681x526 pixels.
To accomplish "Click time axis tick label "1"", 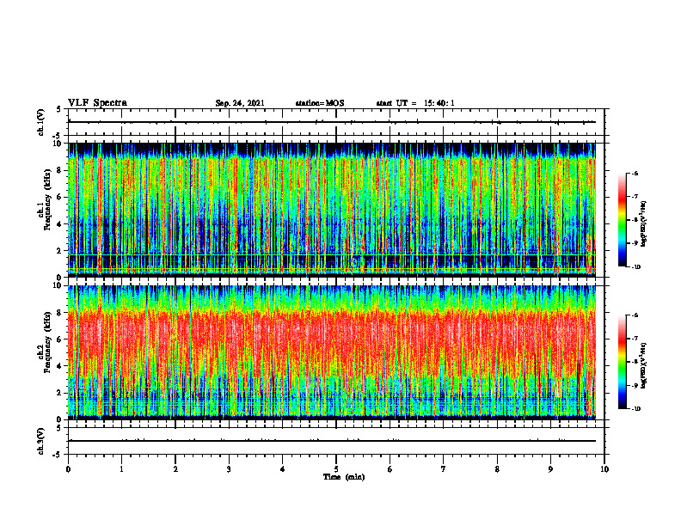I will (x=121, y=469).
